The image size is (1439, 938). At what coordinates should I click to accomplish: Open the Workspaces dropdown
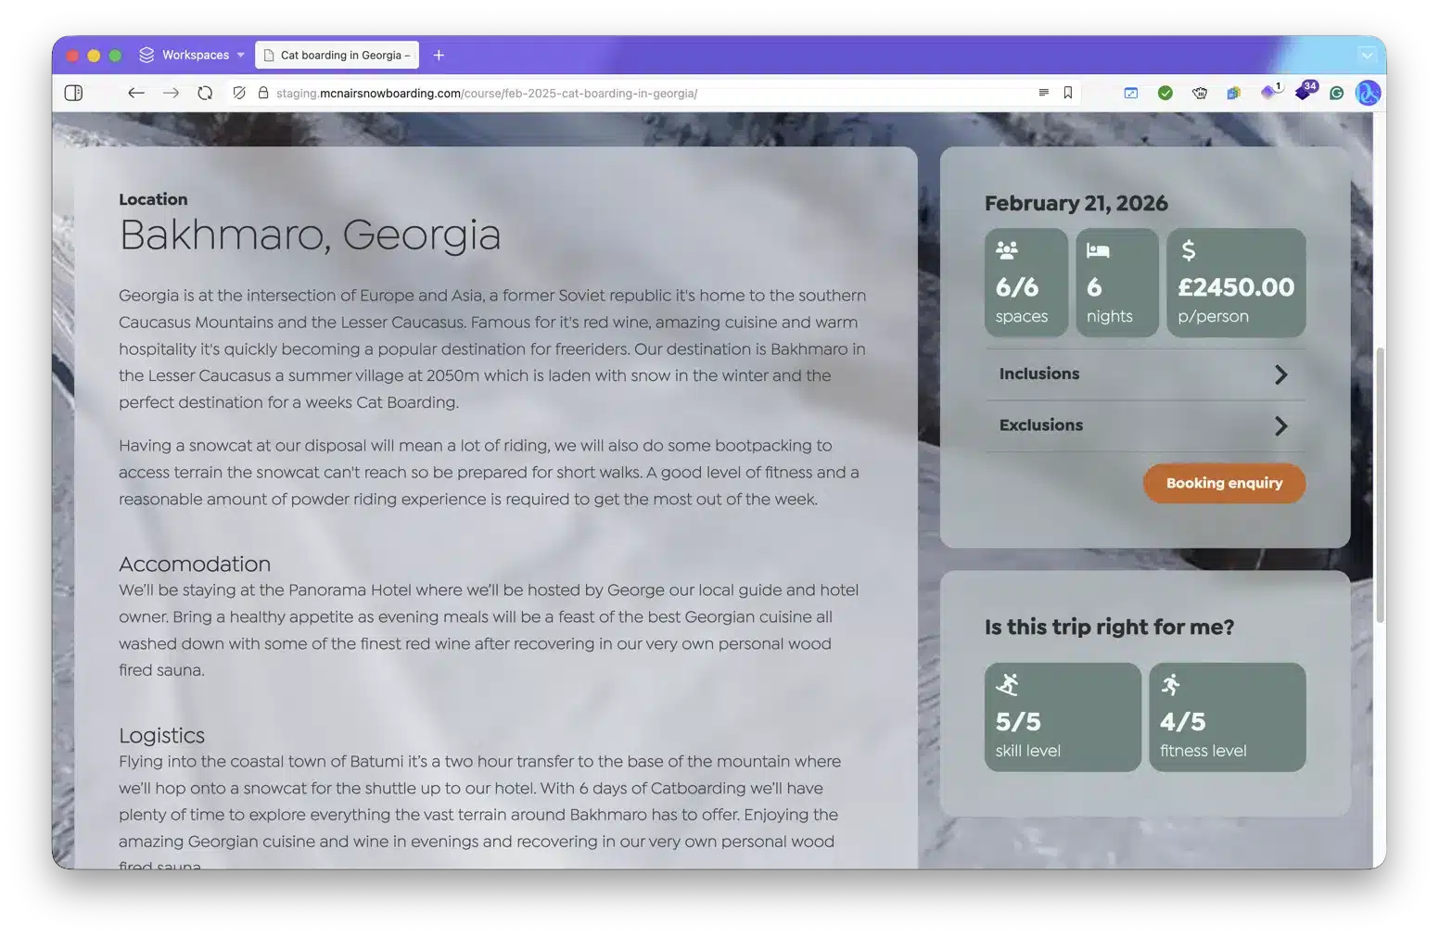click(x=192, y=56)
